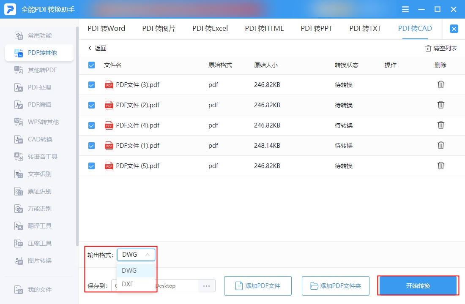Select 压缩工具 in the sidebar
The width and height of the screenshot is (465, 304).
point(39,243)
